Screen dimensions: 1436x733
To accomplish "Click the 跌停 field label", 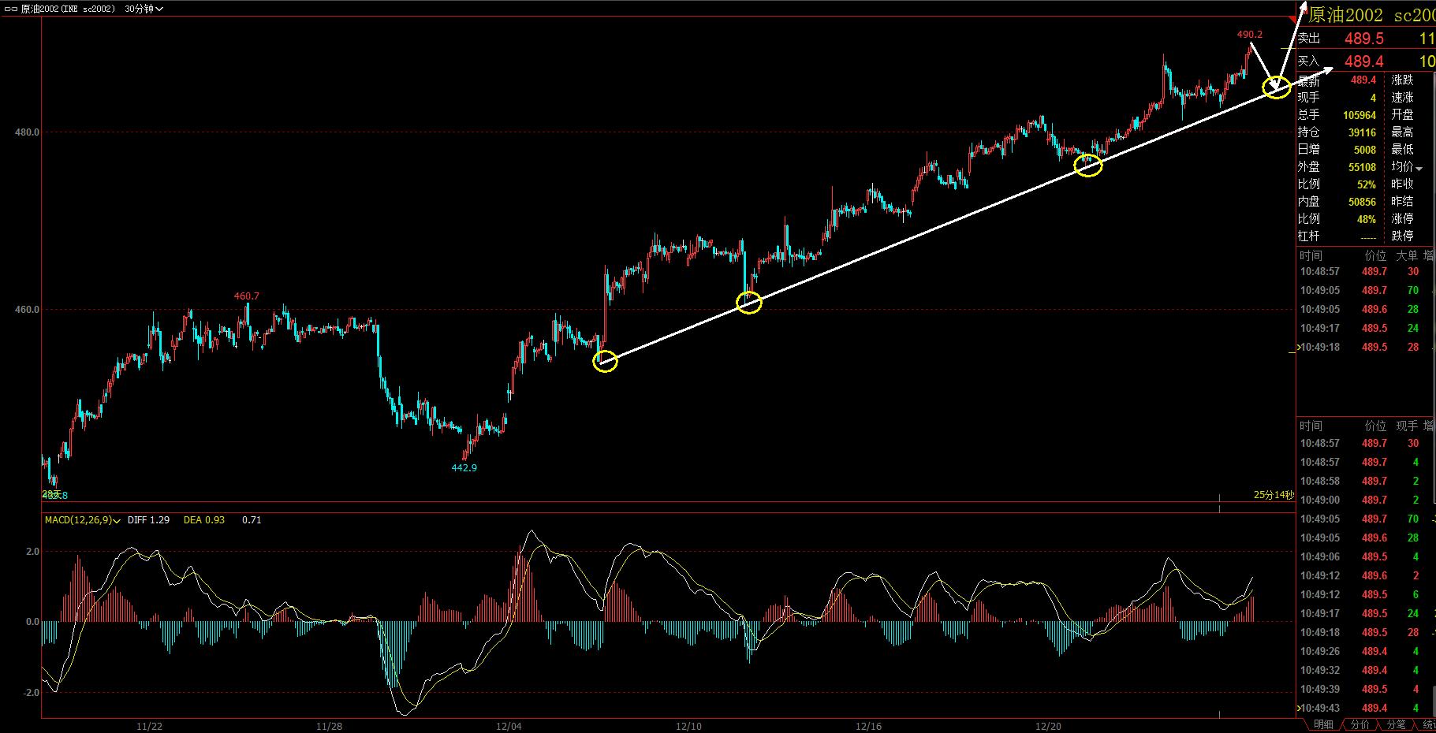I will pyautogui.click(x=1402, y=236).
